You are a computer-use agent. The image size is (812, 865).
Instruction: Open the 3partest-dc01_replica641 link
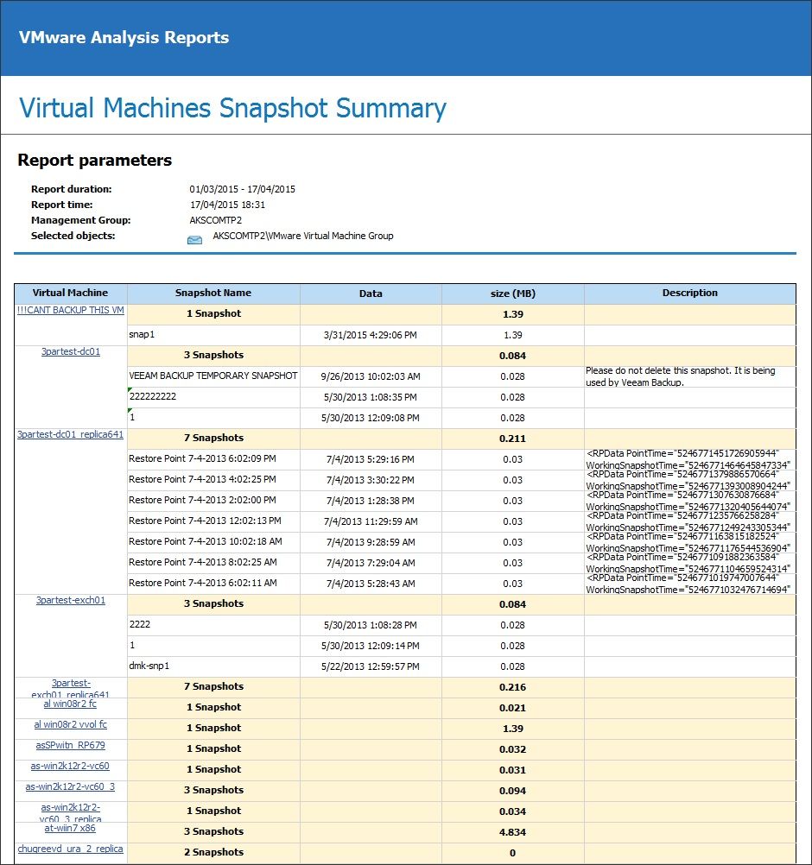point(71,434)
